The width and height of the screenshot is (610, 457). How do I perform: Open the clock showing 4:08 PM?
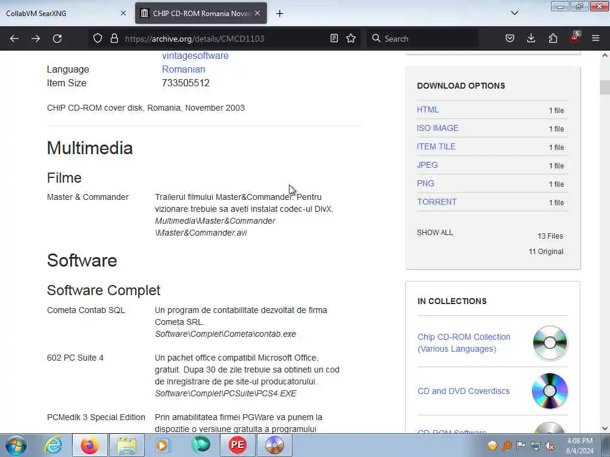580,446
